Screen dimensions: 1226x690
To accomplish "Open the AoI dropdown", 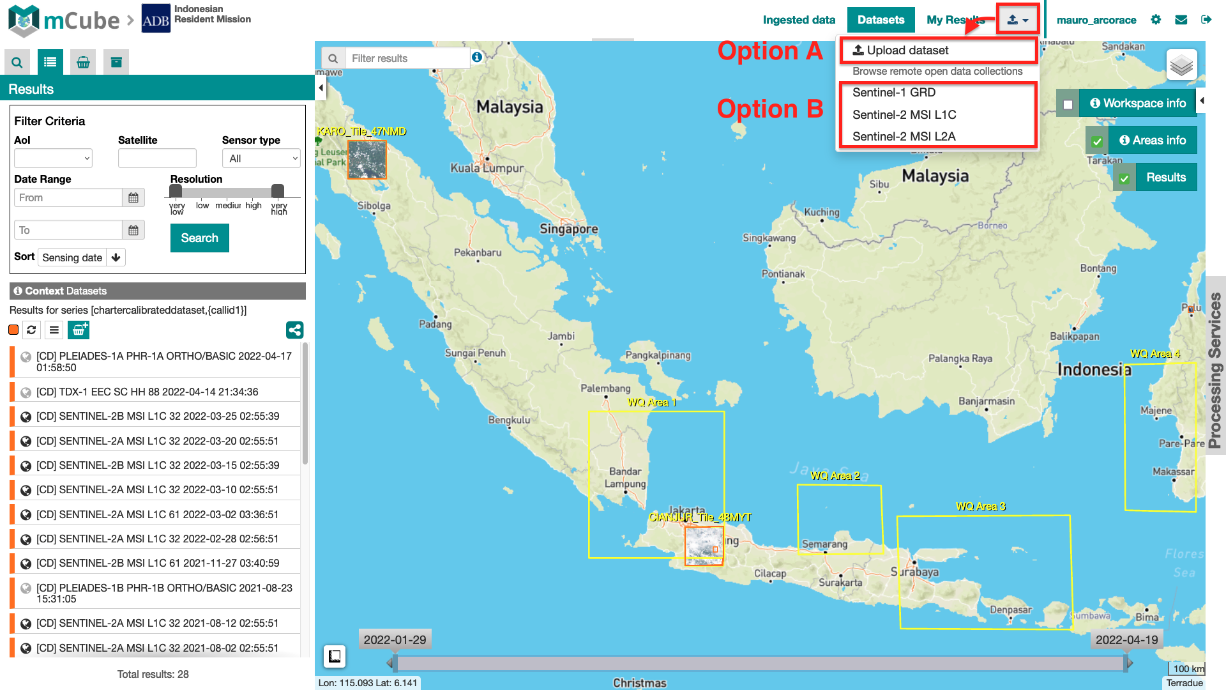I will 54,158.
